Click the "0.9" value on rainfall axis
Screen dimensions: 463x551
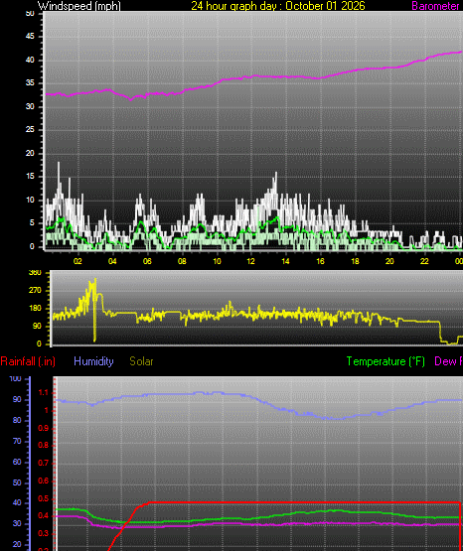(x=44, y=428)
